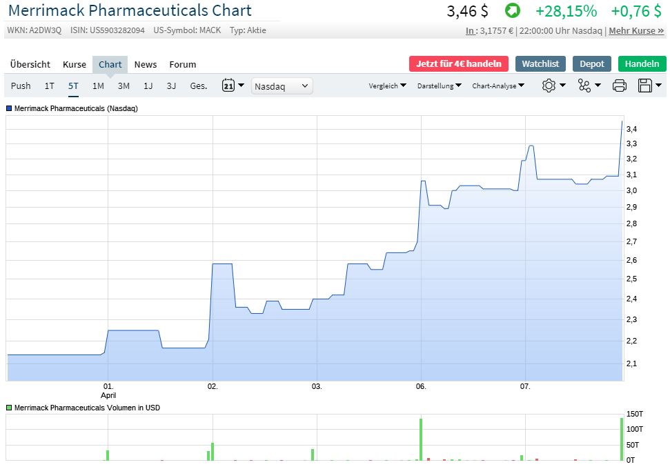Add the stock to the Watchlist
The width and height of the screenshot is (670, 469).
click(x=540, y=63)
